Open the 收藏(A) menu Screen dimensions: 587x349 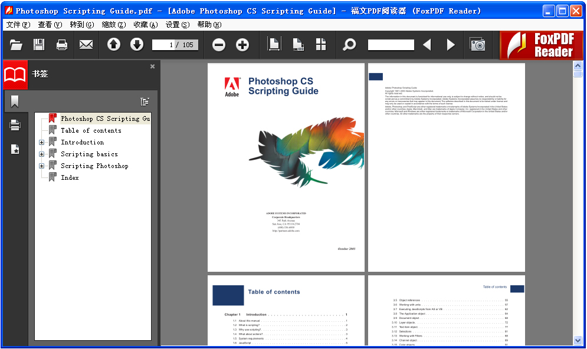tap(146, 25)
